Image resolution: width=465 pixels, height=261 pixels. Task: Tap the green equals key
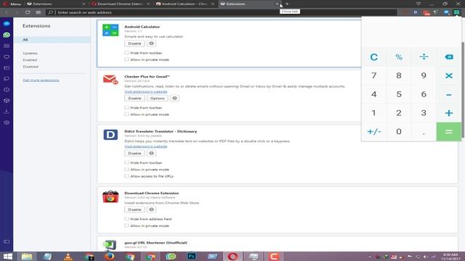pyautogui.click(x=449, y=132)
